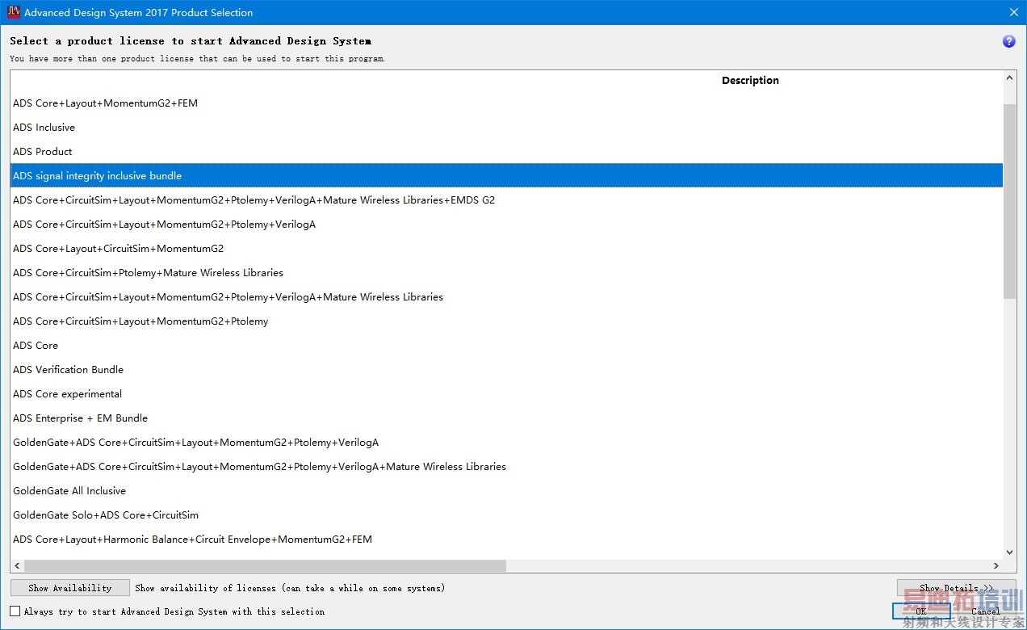Click the horizontal scrollbar left arrow
Image resolution: width=1027 pixels, height=630 pixels.
(17, 566)
